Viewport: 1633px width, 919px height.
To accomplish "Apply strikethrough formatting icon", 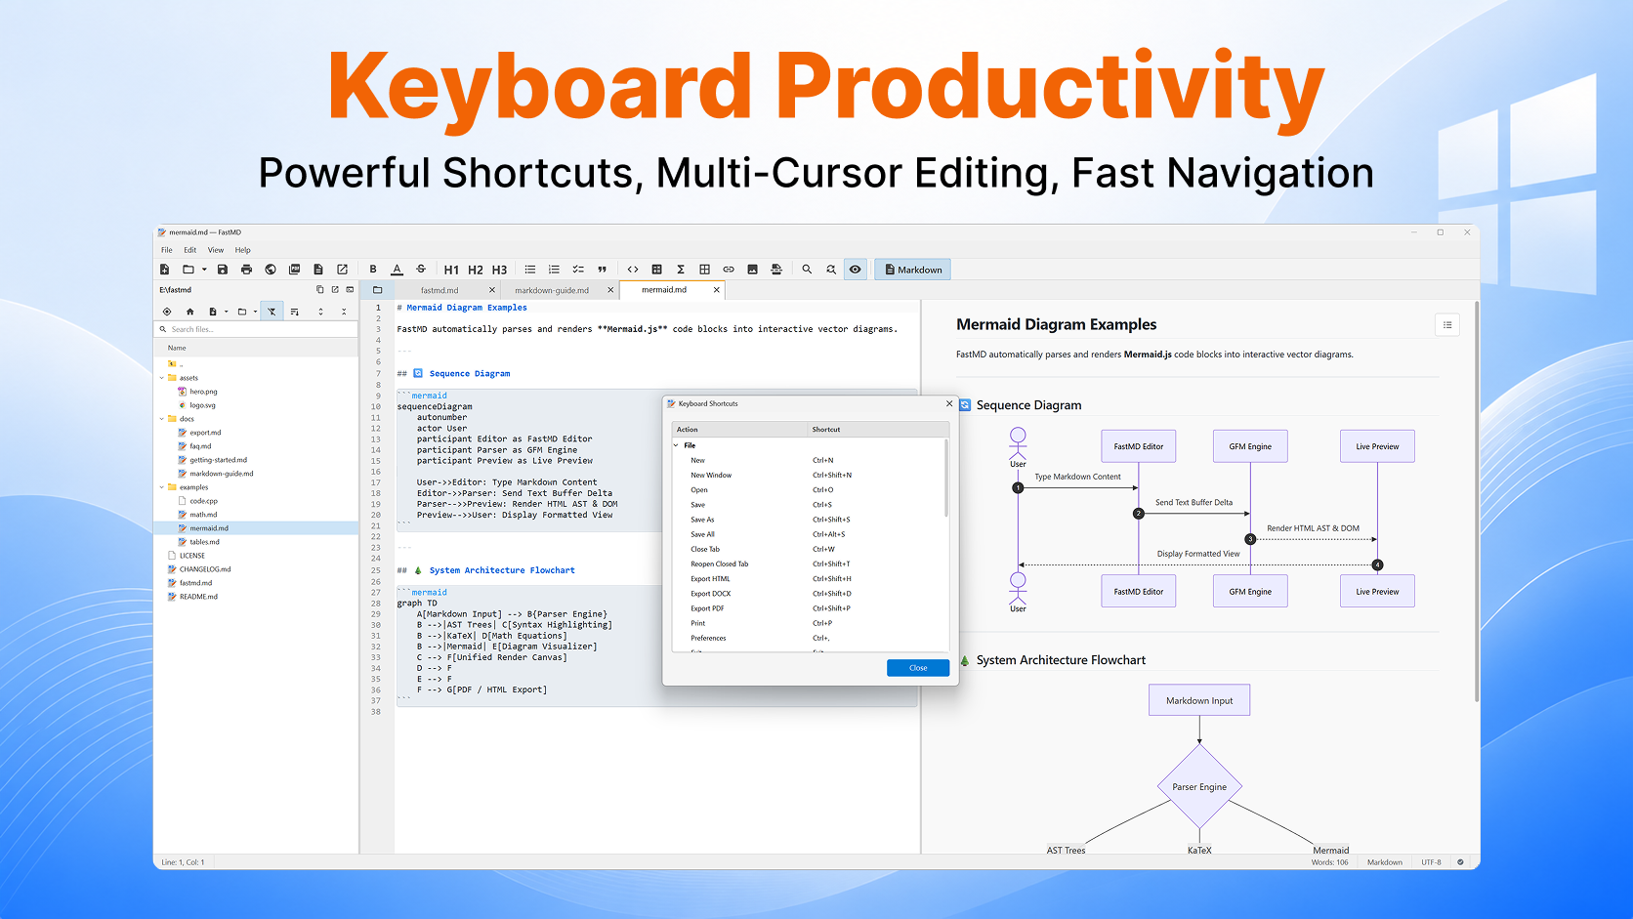I will (421, 270).
